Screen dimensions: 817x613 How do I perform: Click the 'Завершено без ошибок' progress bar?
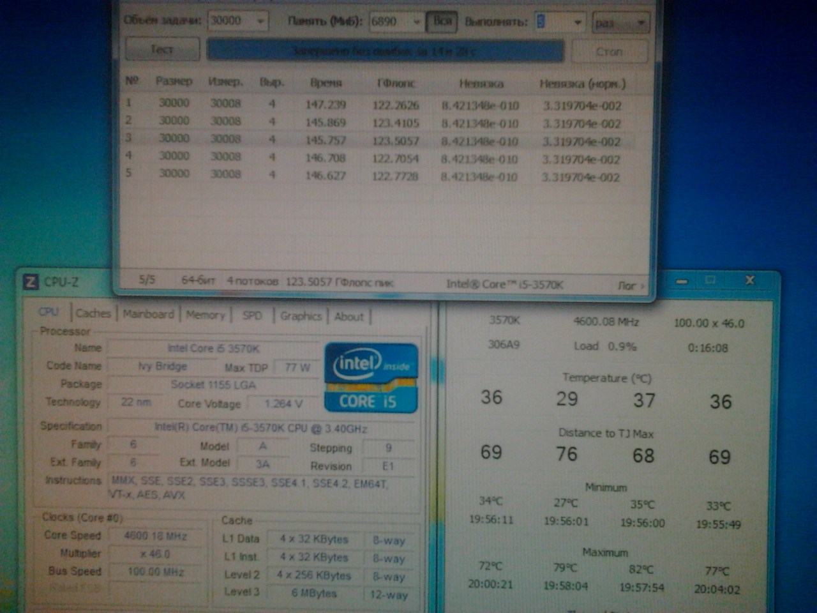(x=385, y=50)
